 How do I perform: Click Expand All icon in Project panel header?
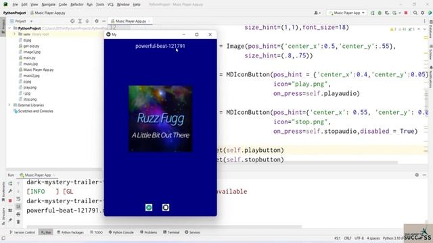click(x=80, y=21)
